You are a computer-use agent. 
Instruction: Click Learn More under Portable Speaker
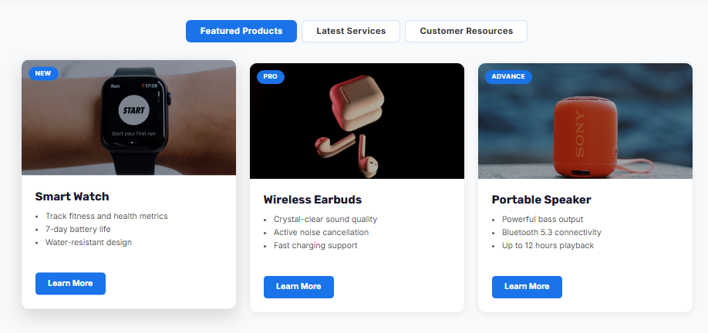point(527,287)
